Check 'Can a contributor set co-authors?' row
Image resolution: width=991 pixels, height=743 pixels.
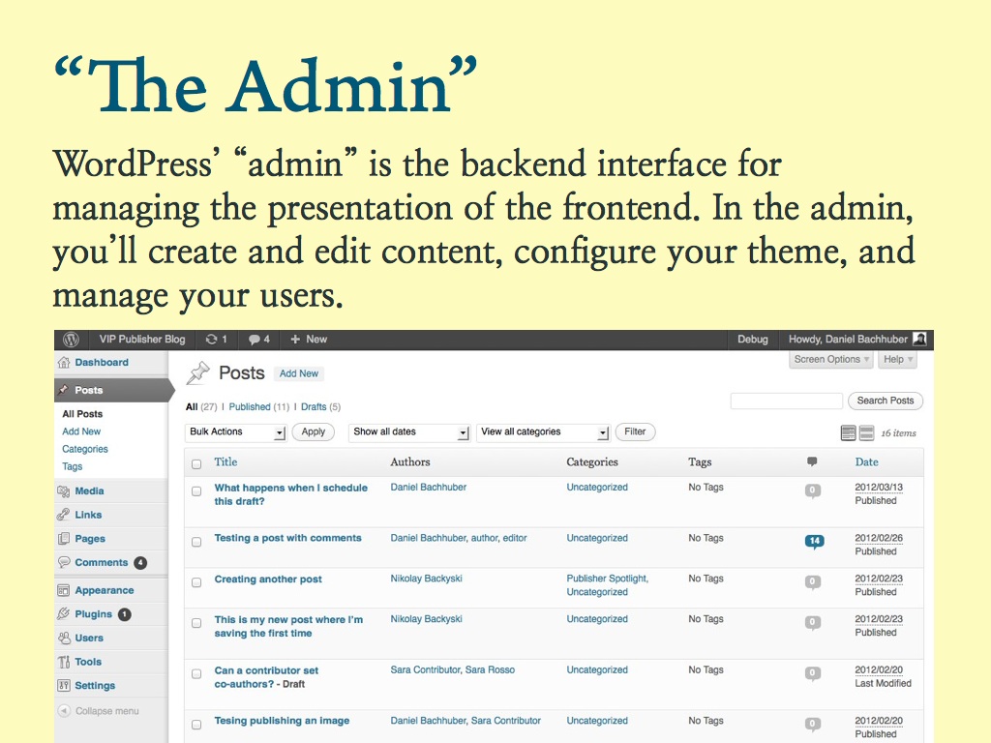coord(196,674)
